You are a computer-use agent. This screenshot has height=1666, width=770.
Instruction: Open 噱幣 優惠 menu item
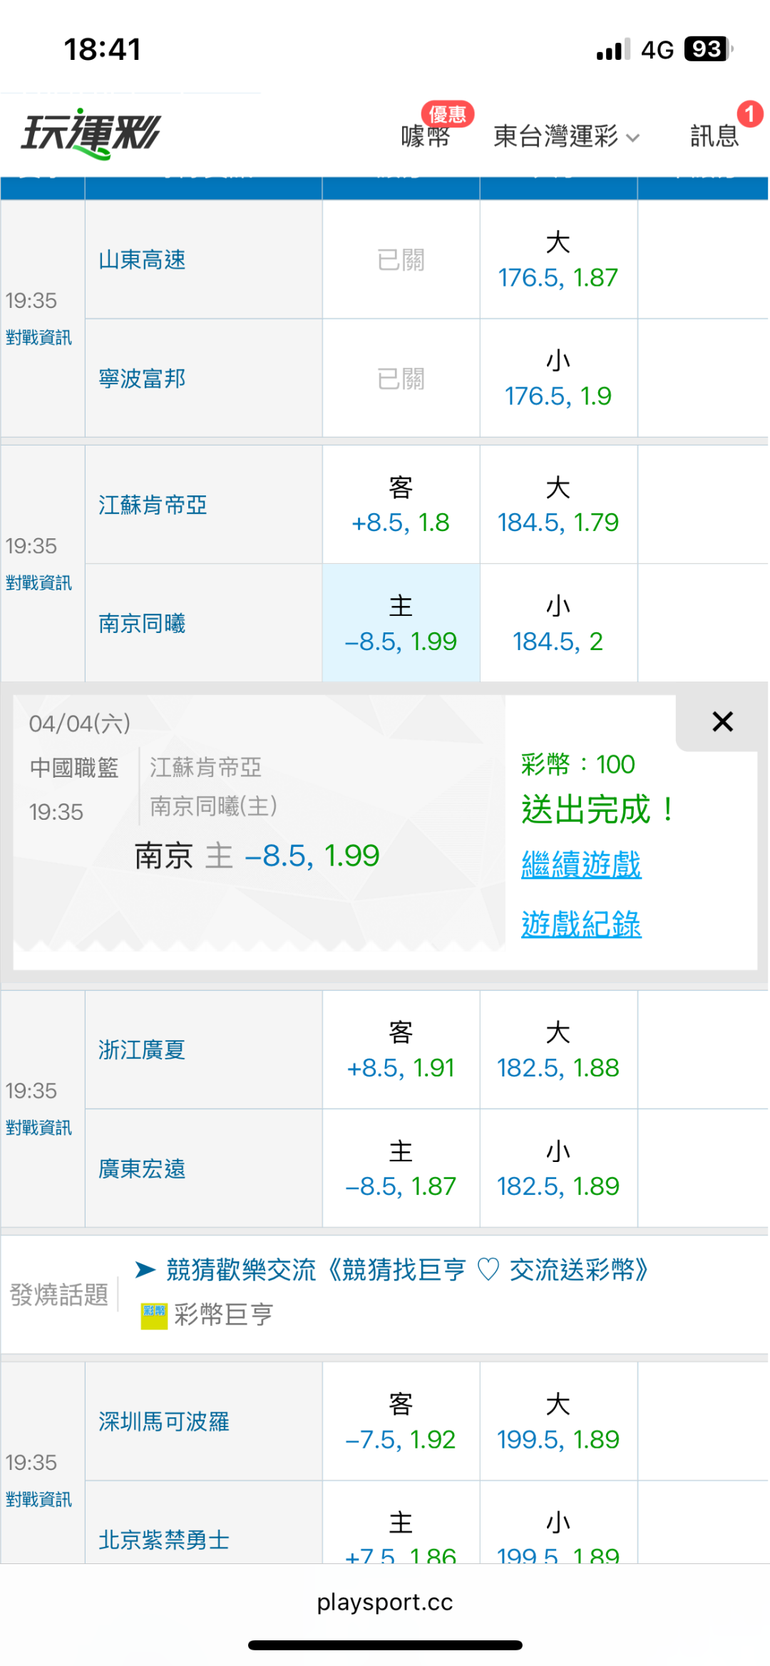click(x=426, y=135)
